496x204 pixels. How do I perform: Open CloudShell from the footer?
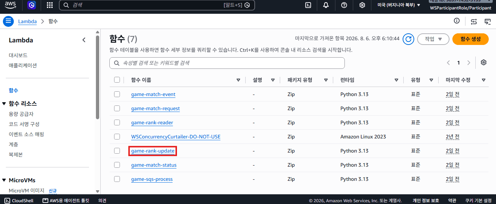[19, 200]
